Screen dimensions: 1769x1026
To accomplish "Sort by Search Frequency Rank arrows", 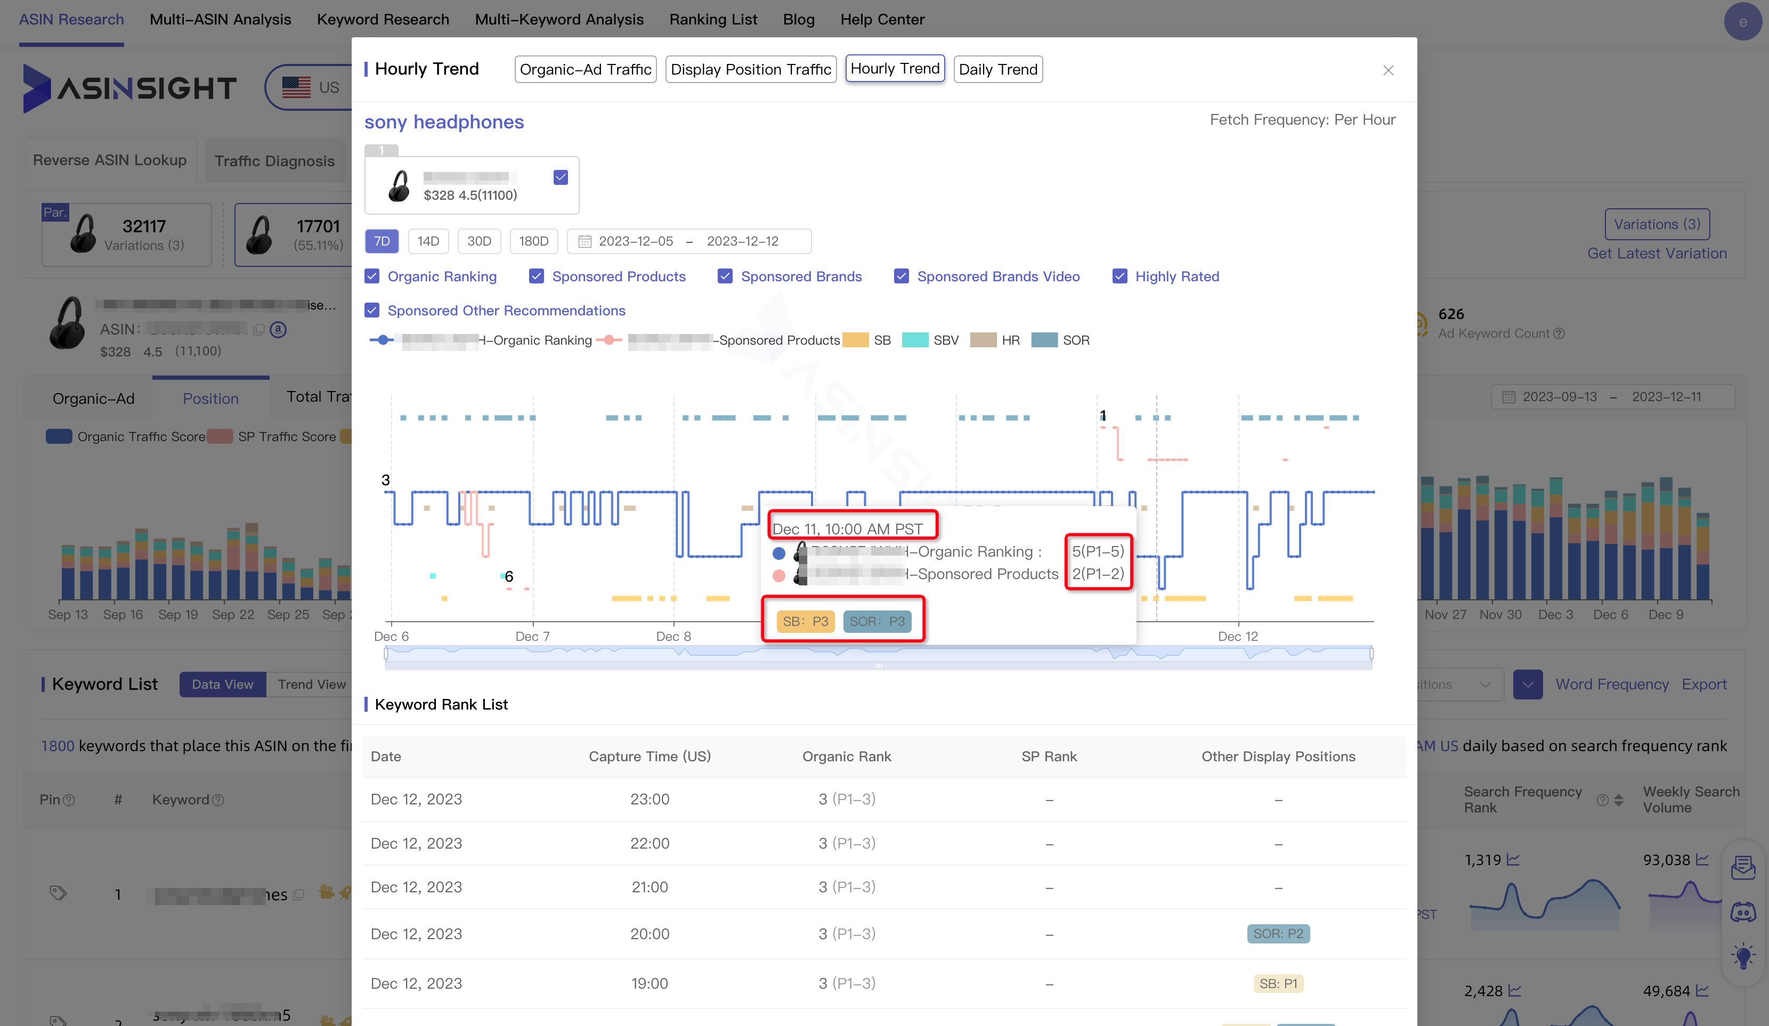I will [x=1619, y=800].
